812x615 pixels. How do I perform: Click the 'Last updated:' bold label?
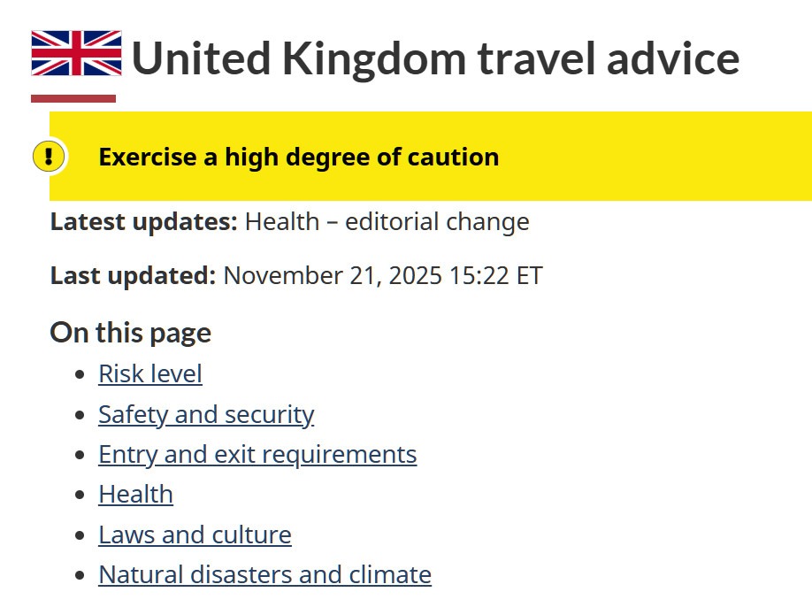(133, 275)
